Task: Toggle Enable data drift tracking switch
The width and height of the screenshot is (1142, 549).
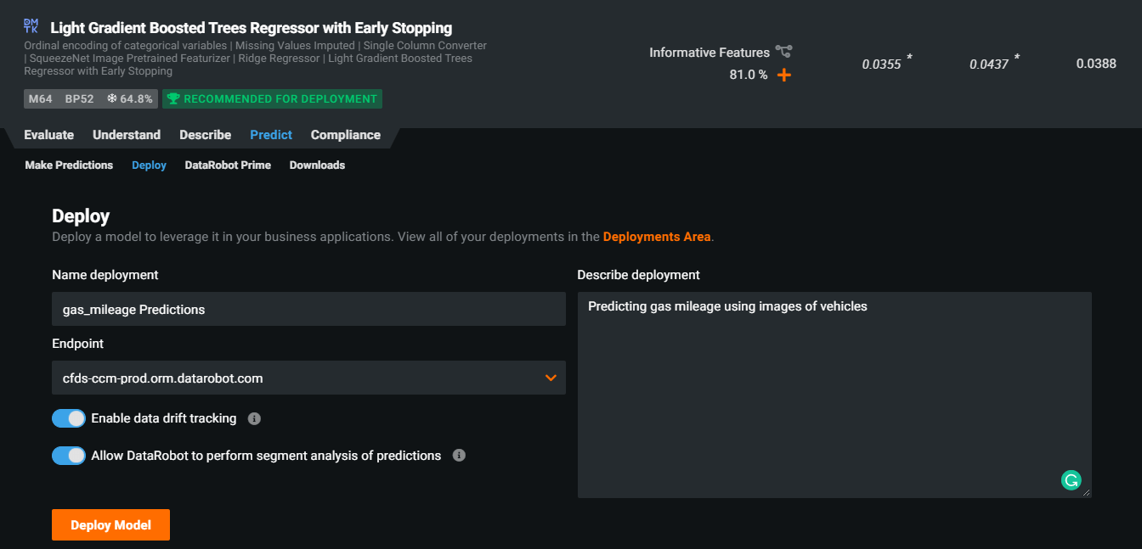Action: pos(69,418)
